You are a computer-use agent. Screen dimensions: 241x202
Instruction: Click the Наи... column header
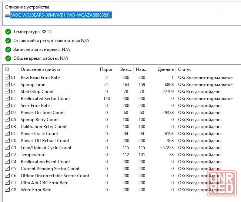point(141,69)
